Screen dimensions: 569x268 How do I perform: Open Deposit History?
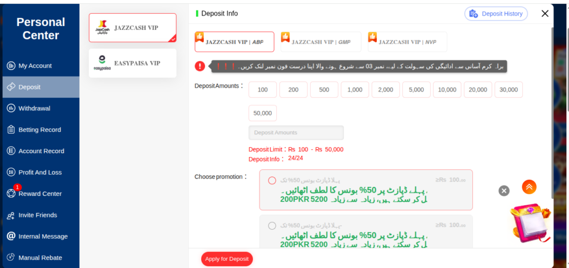coord(496,14)
